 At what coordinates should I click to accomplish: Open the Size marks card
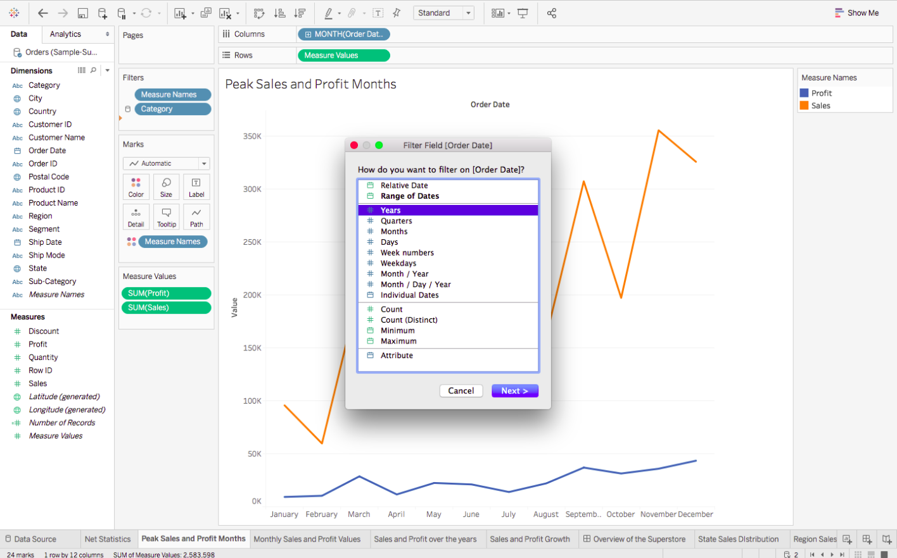coord(166,187)
